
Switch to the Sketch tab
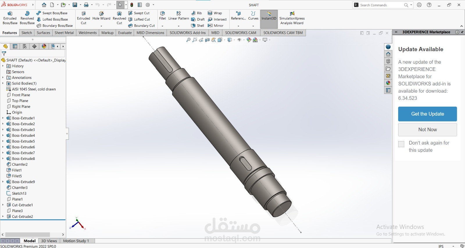click(x=27, y=33)
